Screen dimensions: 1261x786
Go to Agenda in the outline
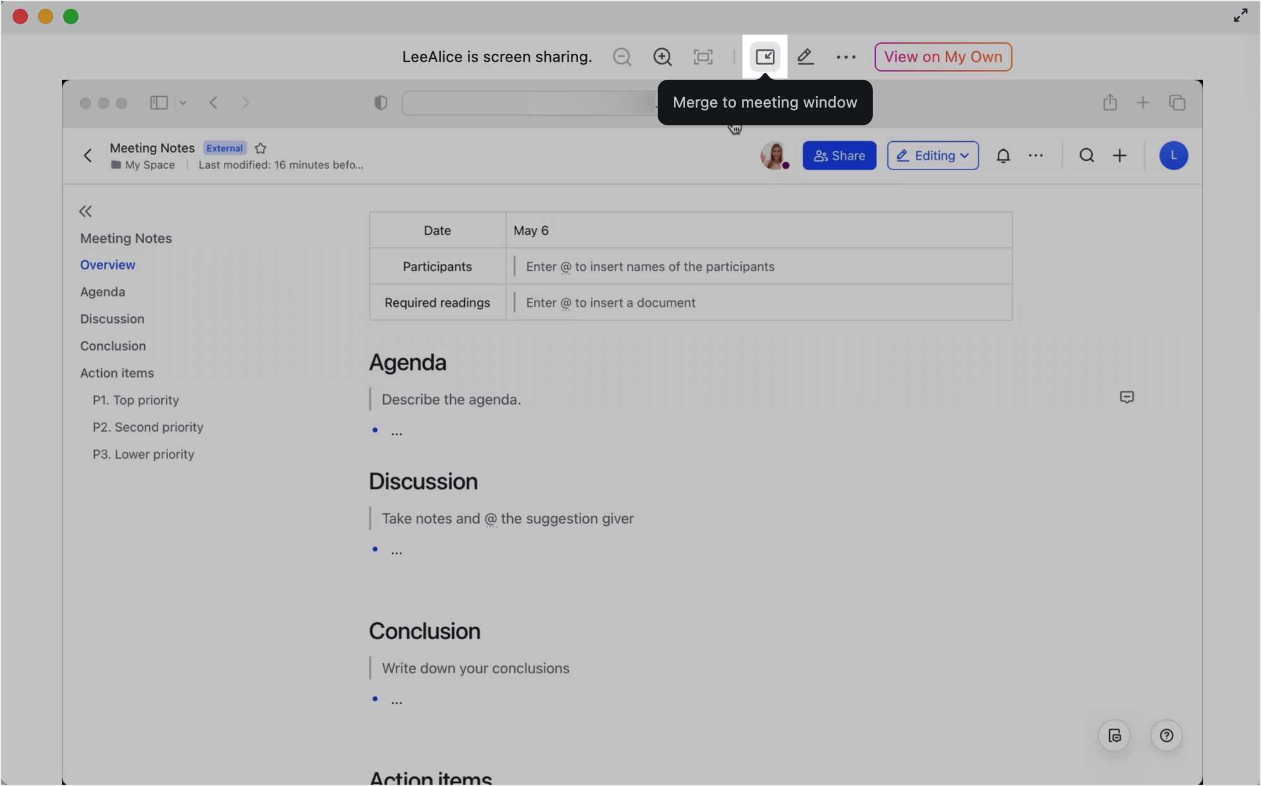(102, 292)
